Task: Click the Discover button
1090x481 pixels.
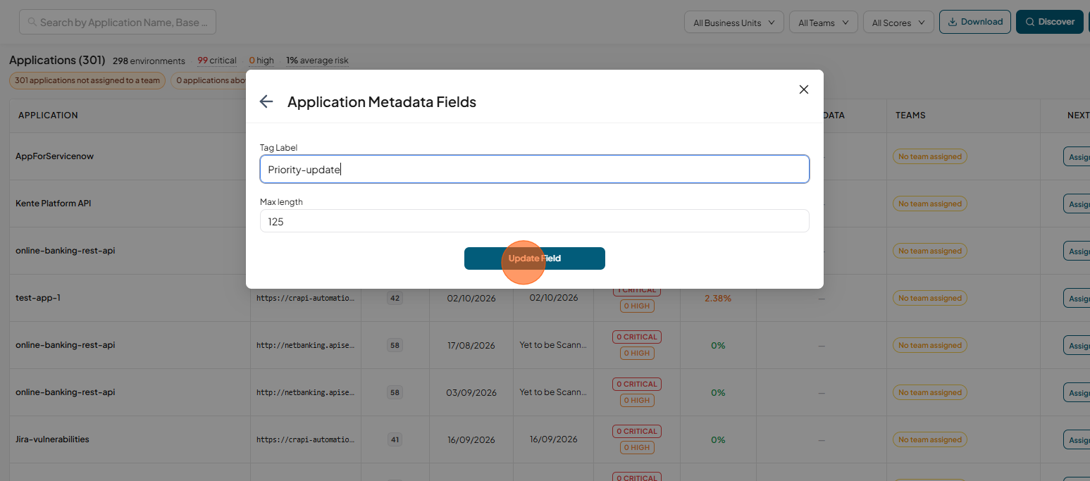Action: [1049, 22]
